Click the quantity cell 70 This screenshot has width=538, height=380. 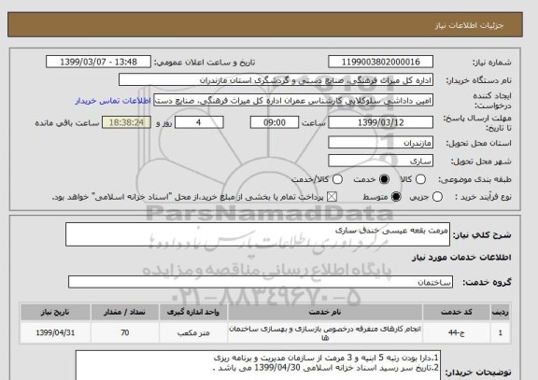coord(124,332)
